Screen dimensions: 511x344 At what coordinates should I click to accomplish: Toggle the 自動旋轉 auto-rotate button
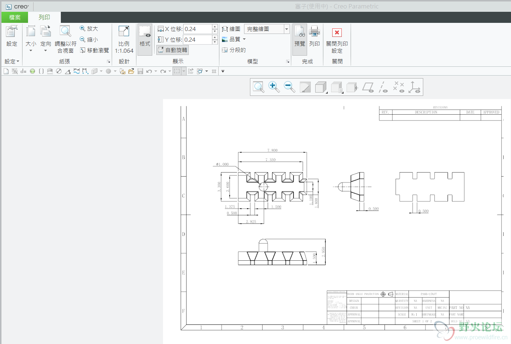point(173,50)
